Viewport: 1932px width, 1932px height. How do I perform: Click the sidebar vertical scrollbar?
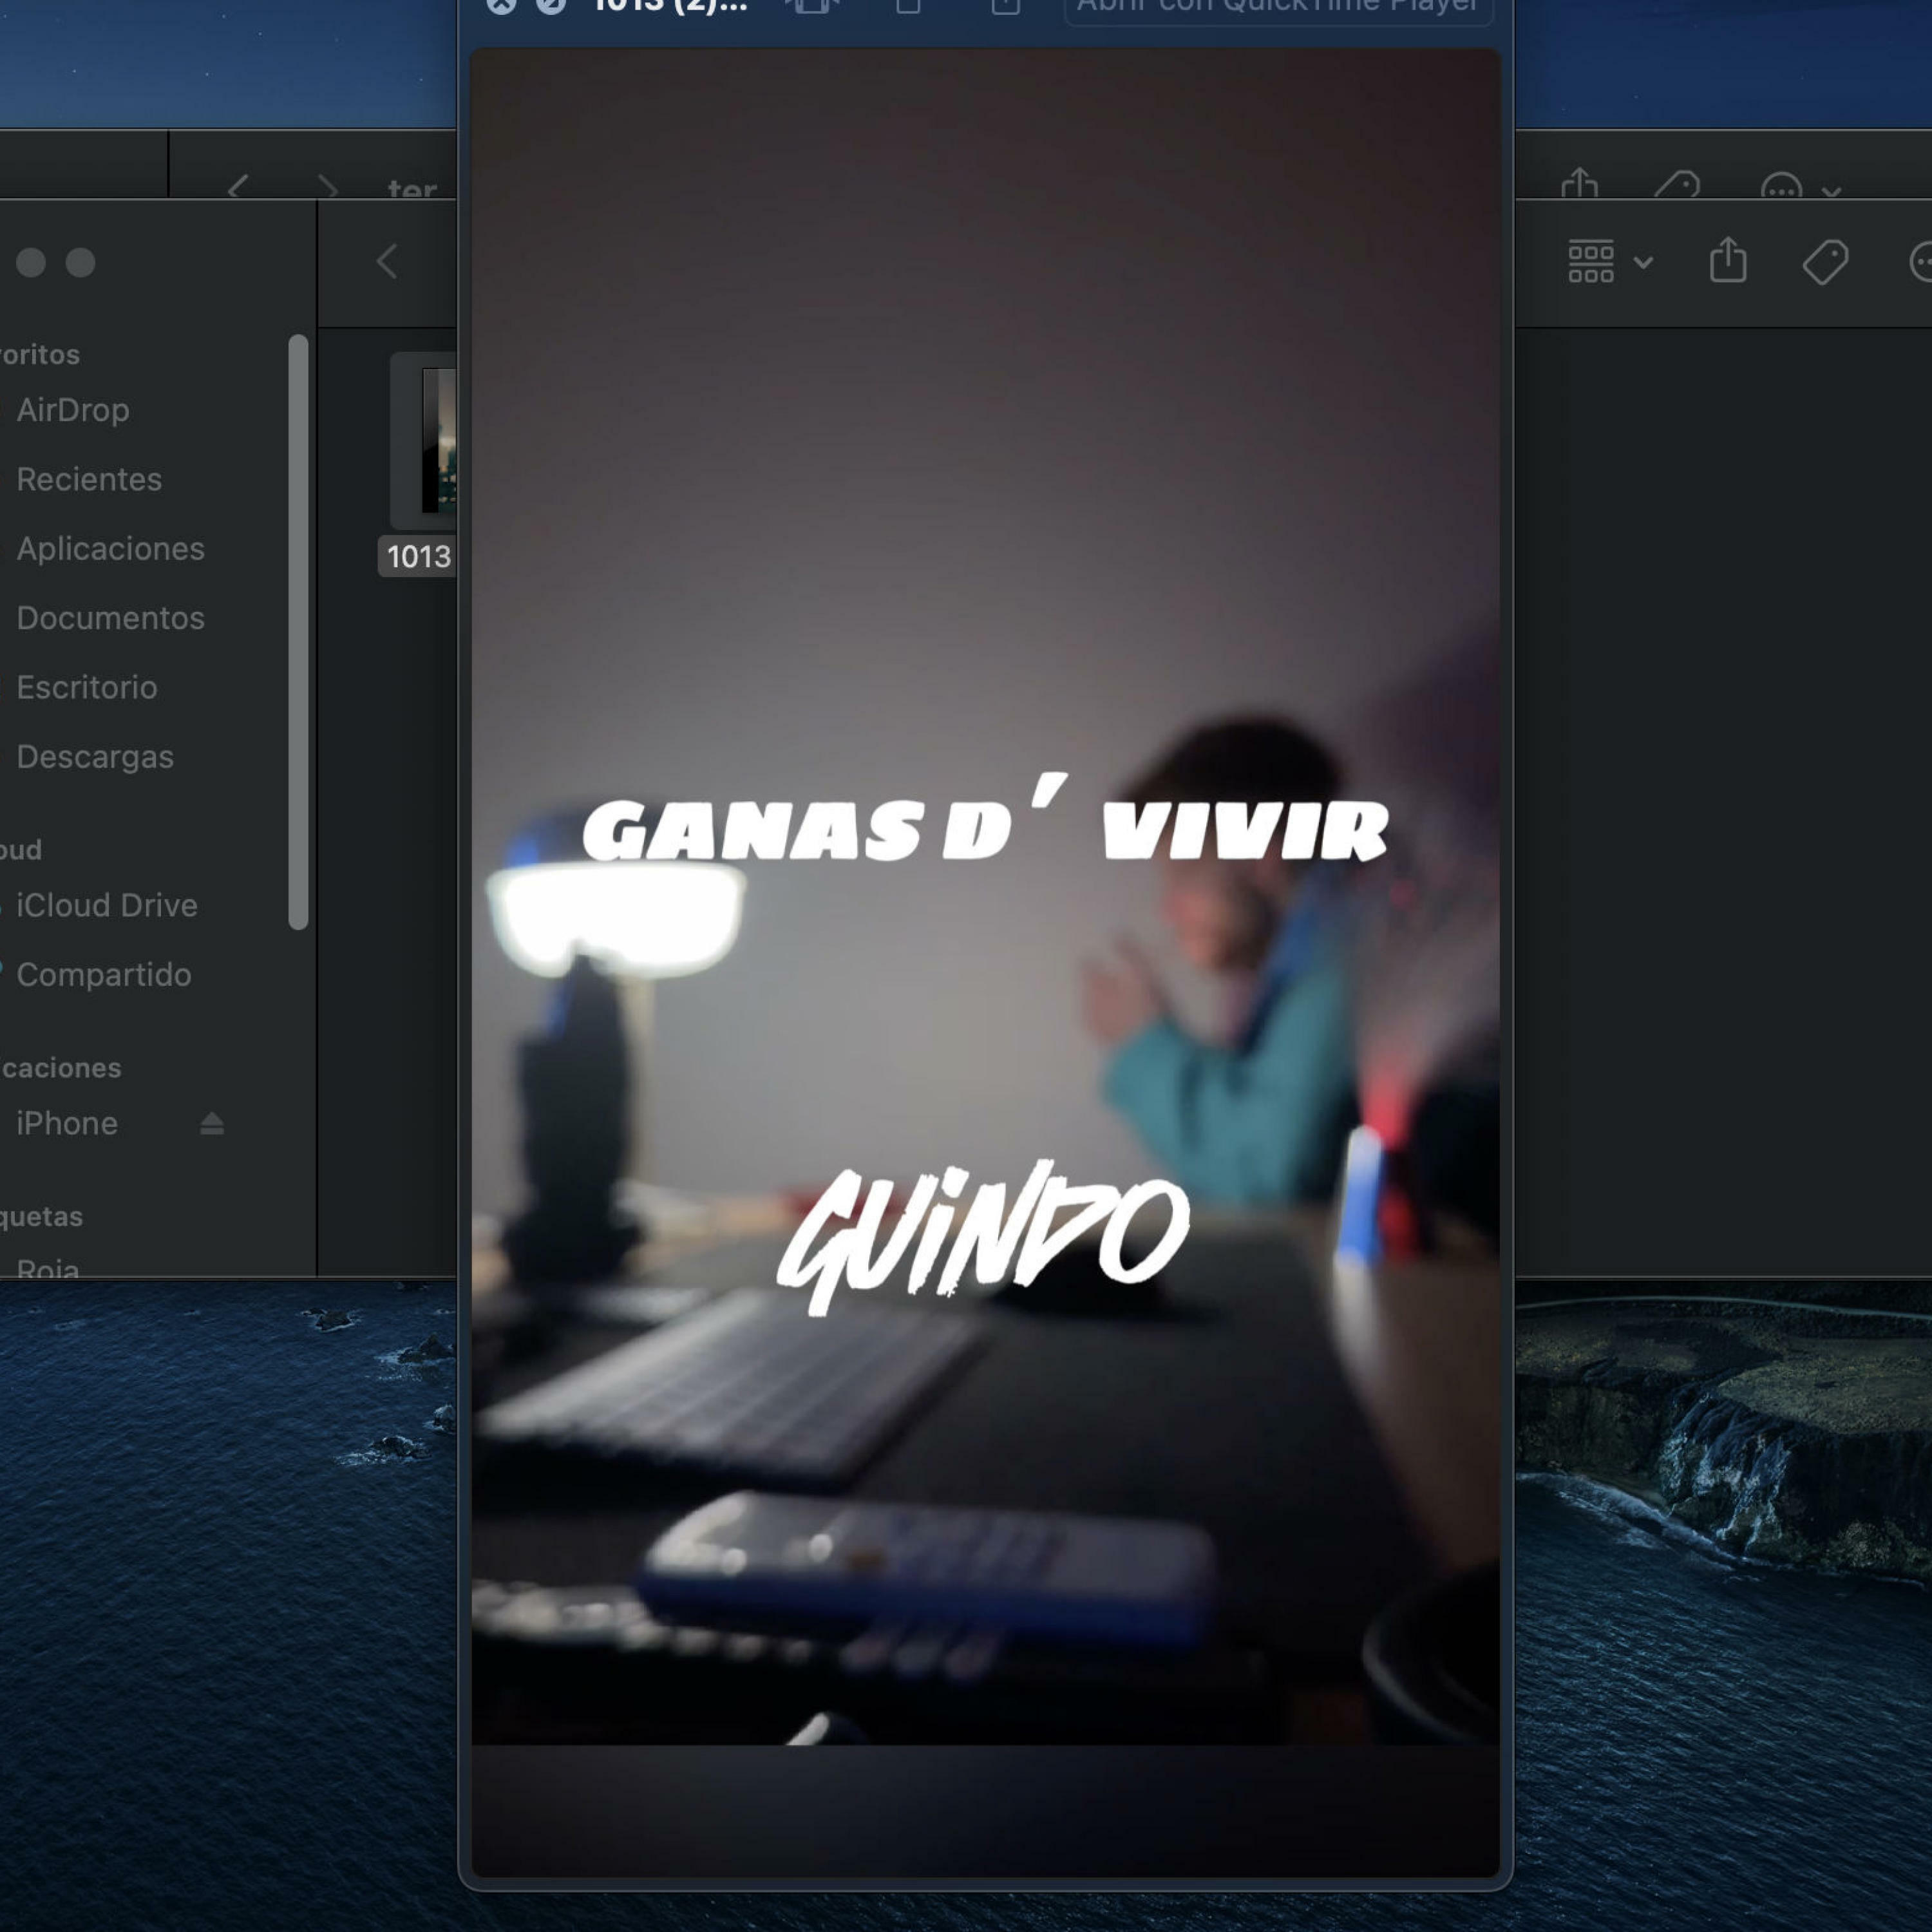[x=298, y=632]
